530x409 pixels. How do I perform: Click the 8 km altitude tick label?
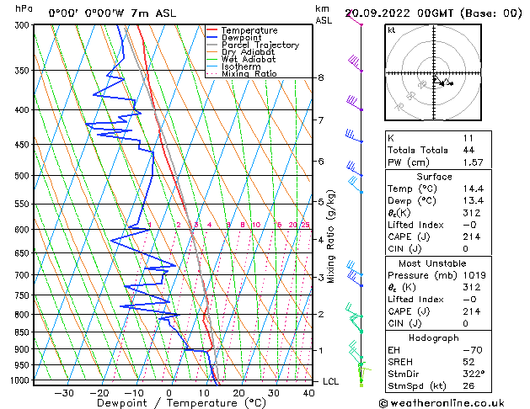(x=321, y=77)
